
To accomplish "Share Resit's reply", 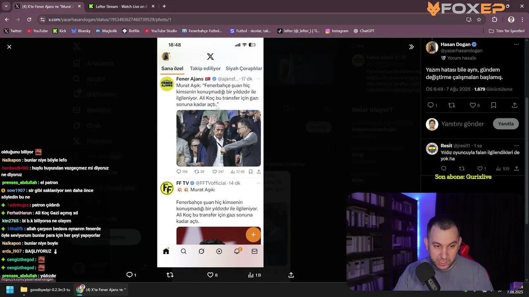I will pos(516,168).
